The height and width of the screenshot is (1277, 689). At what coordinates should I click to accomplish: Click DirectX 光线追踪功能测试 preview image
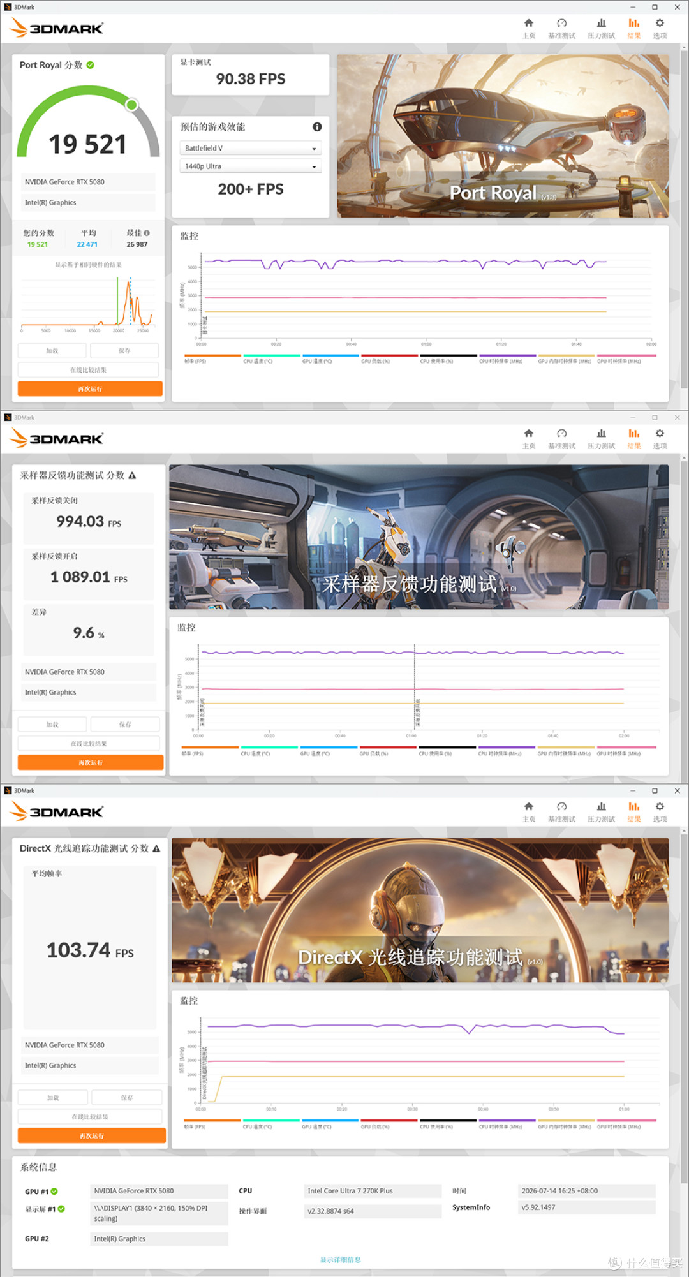420,910
